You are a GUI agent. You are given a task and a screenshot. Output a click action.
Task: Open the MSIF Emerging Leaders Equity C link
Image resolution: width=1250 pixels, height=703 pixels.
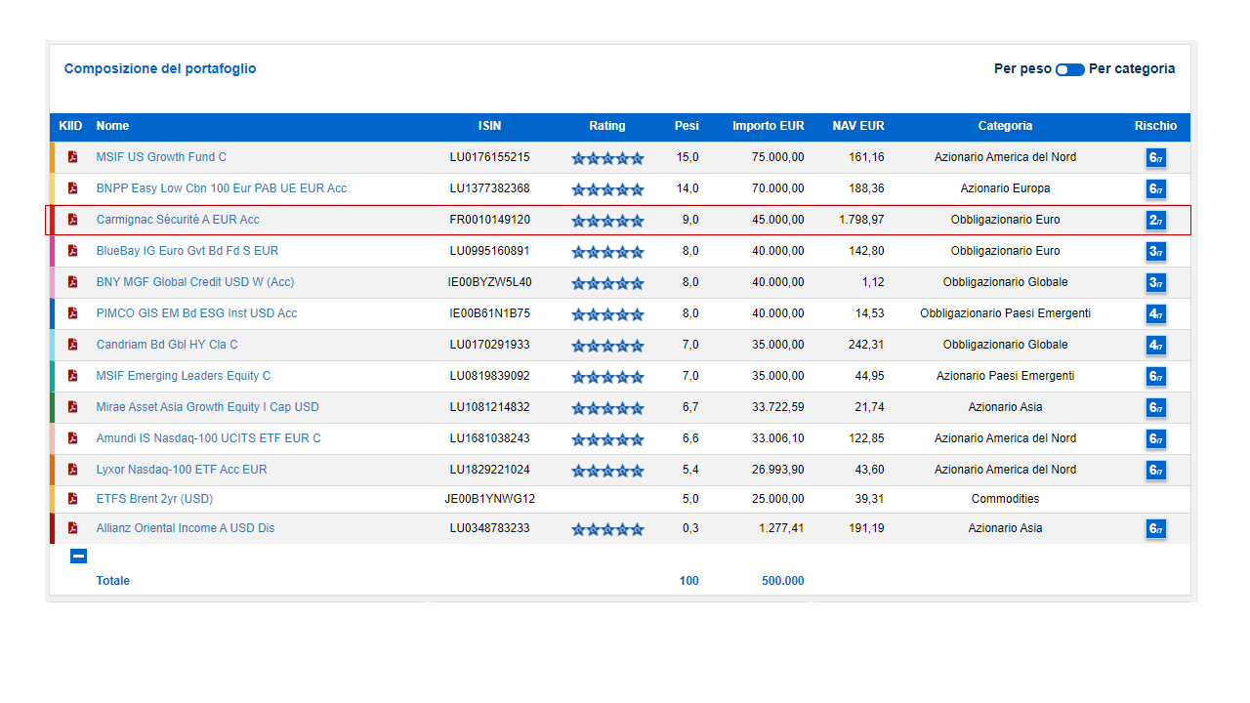[x=184, y=376]
